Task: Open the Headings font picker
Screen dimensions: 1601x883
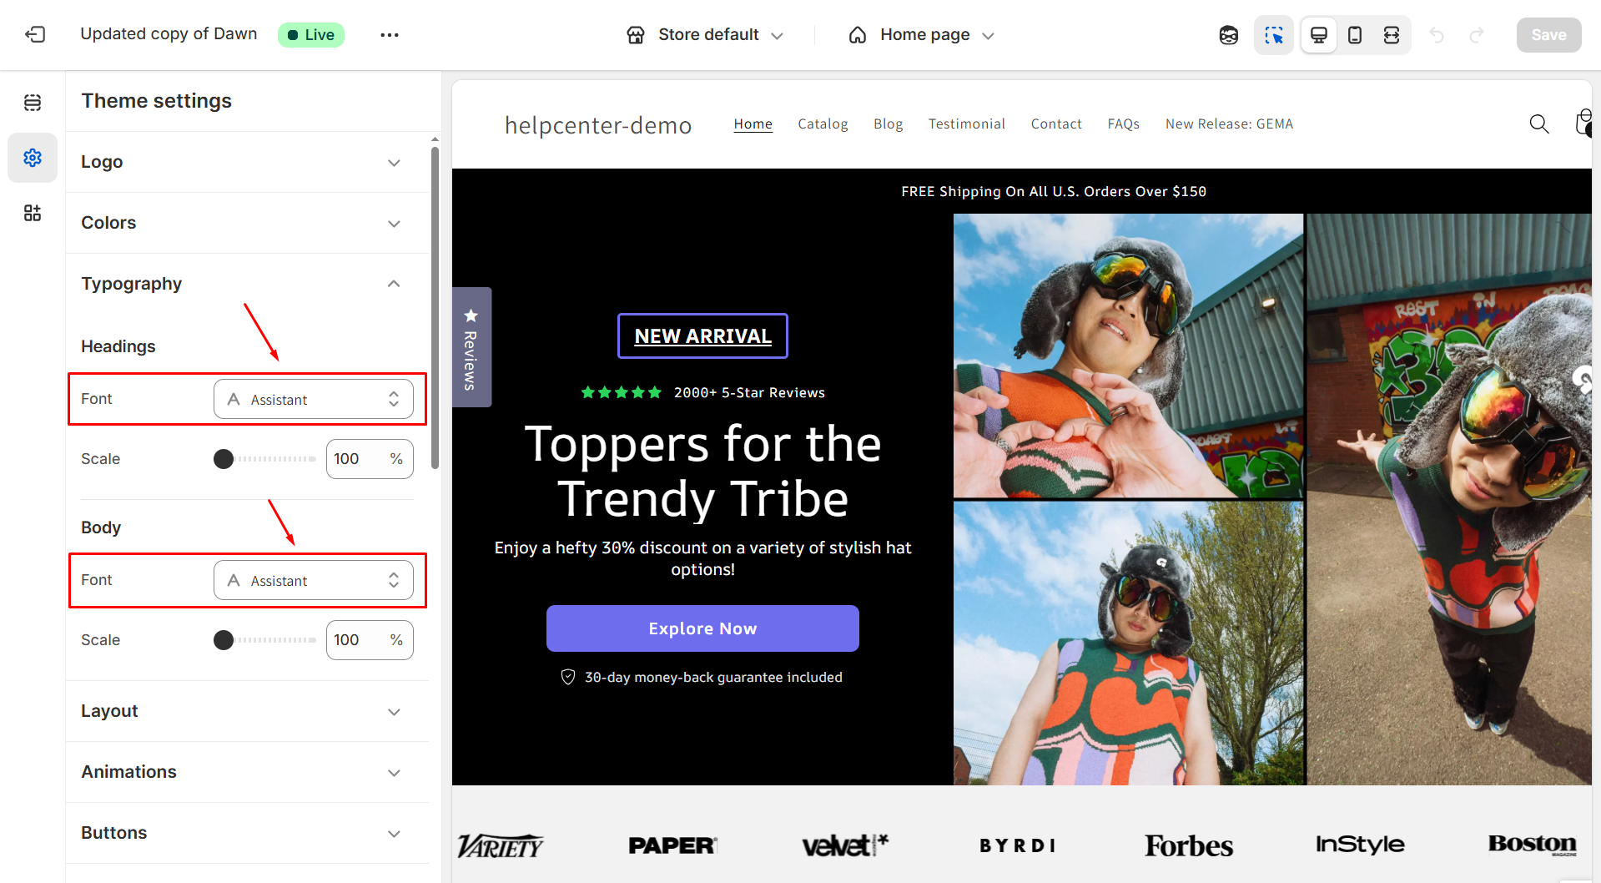Action: click(x=313, y=400)
